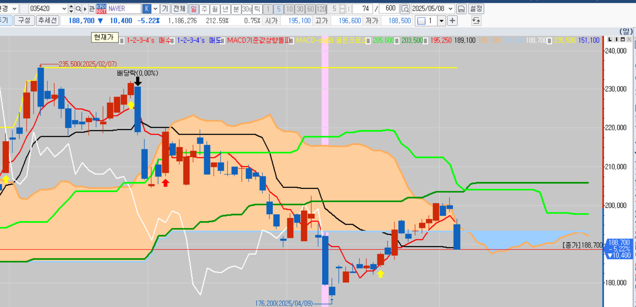Click the L icon in chart corner
Image resolution: width=636 pixels, height=307 pixels.
click(x=610, y=40)
